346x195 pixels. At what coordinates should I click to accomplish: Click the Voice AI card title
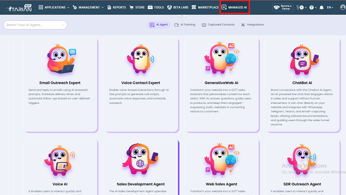(60, 184)
